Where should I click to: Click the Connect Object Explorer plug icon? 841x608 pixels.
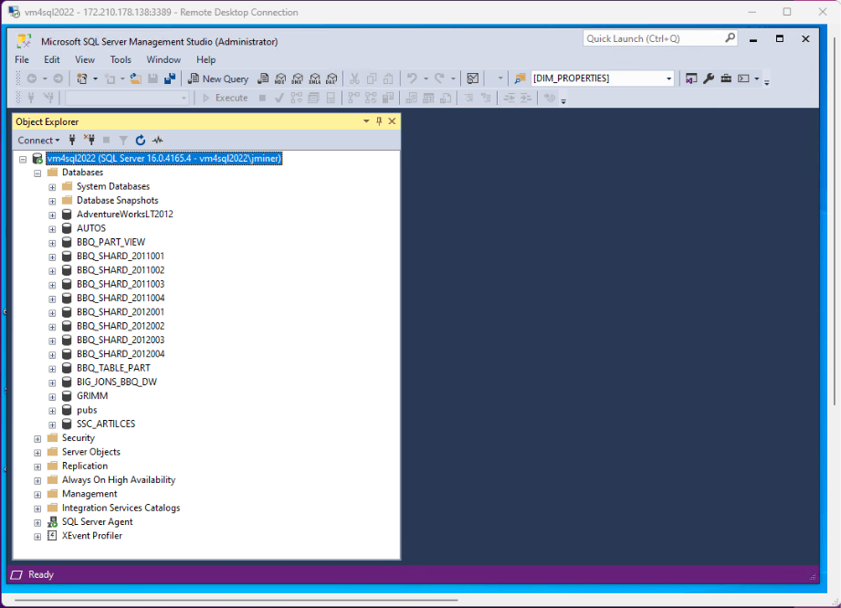pyautogui.click(x=72, y=140)
